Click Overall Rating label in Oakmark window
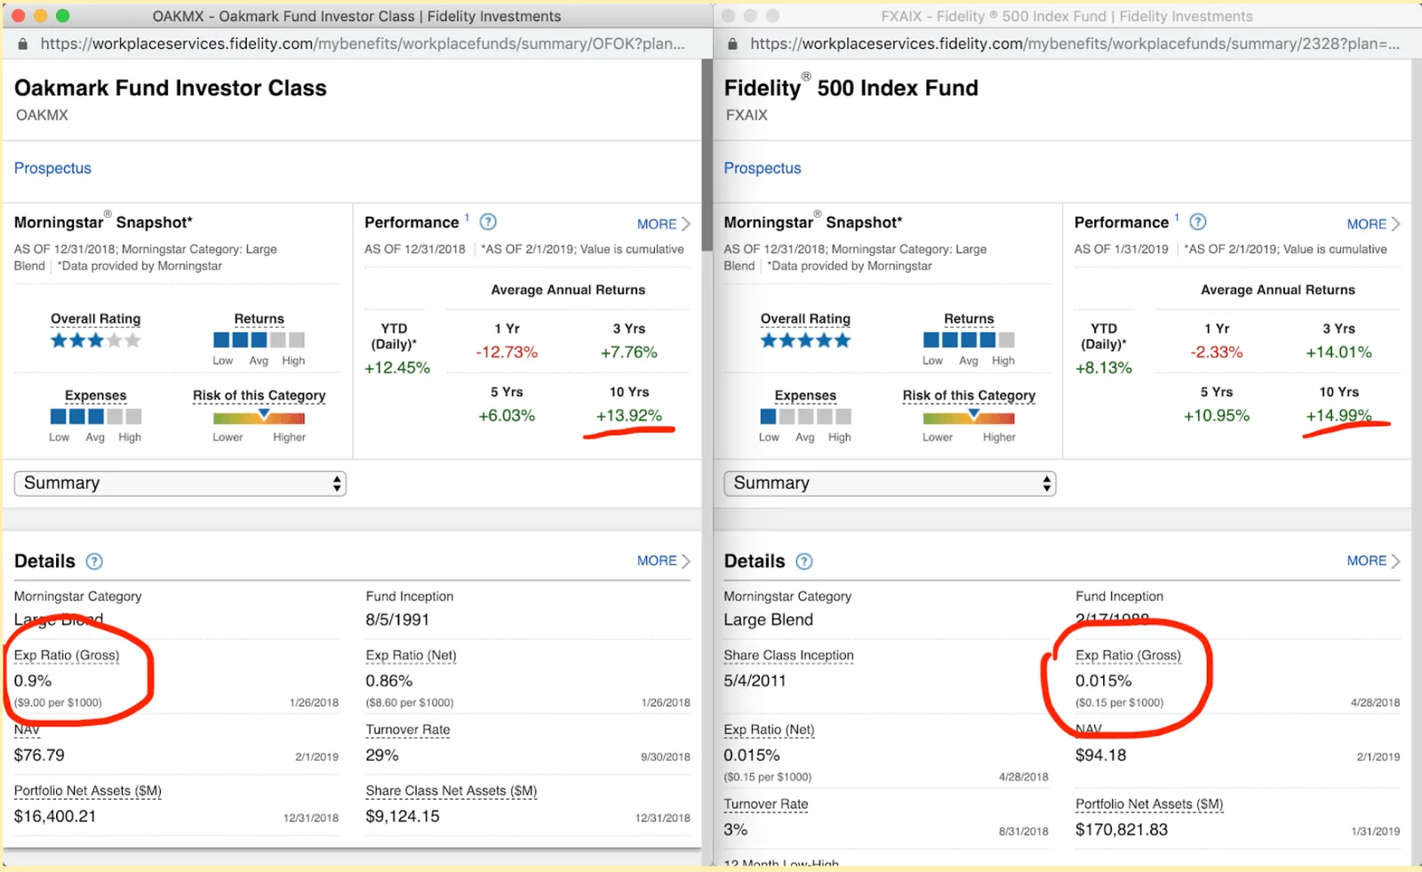The image size is (1422, 872). 96,319
